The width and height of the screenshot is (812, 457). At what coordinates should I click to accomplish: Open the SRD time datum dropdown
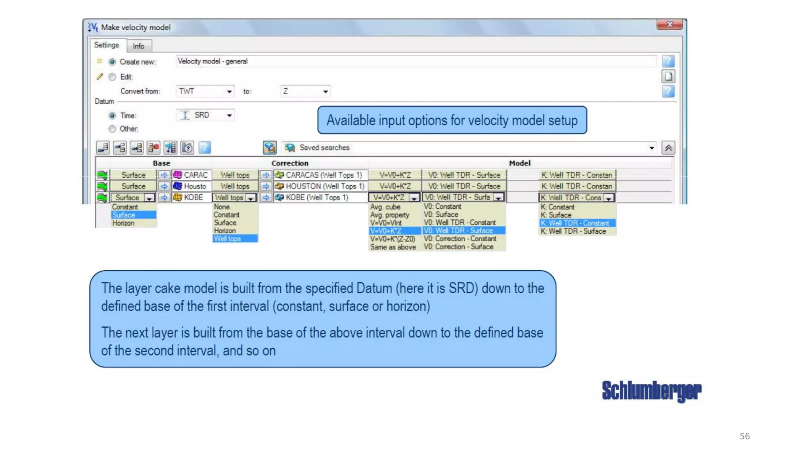[229, 115]
